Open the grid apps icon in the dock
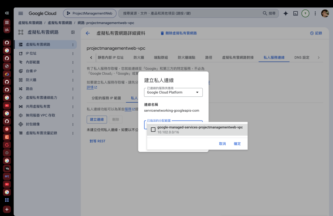Viewport: 333px width, 216px height. coord(7,22)
